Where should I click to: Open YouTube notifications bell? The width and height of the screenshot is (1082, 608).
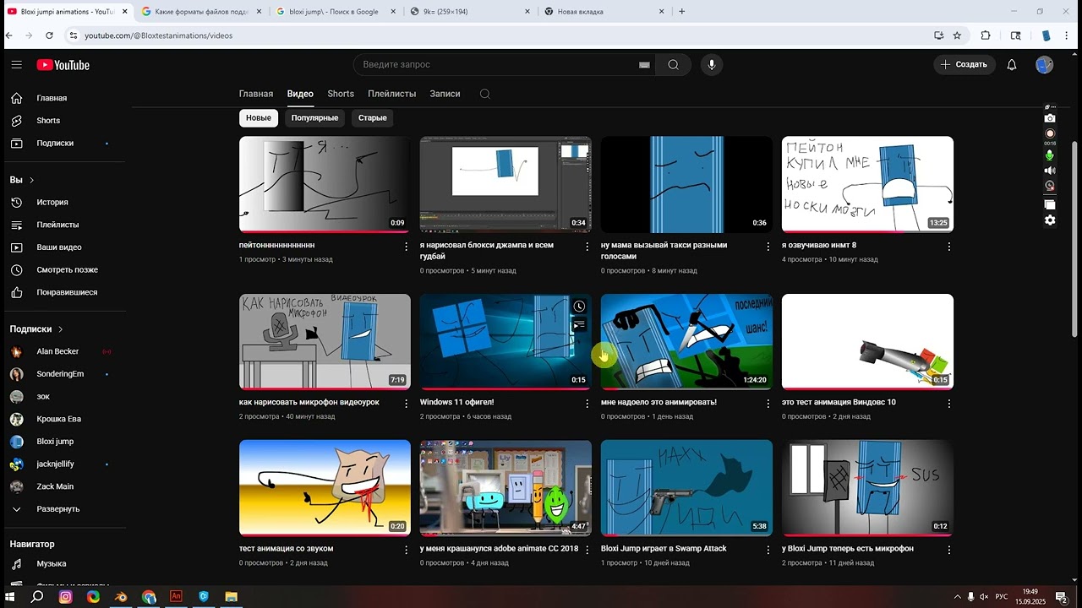click(1012, 65)
